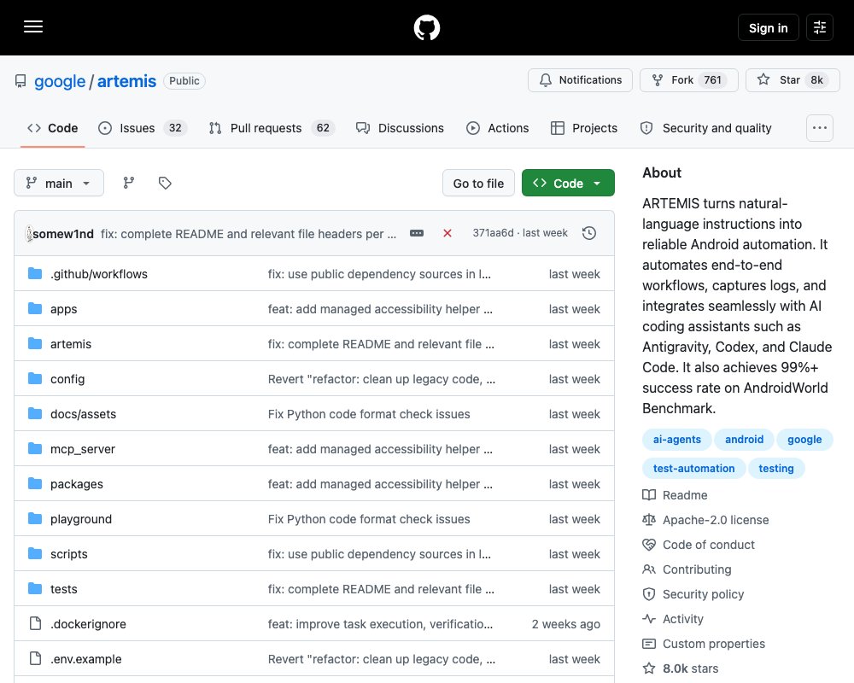Open the Pull requests tab
Viewport: 854px width, 683px height.
(x=272, y=128)
